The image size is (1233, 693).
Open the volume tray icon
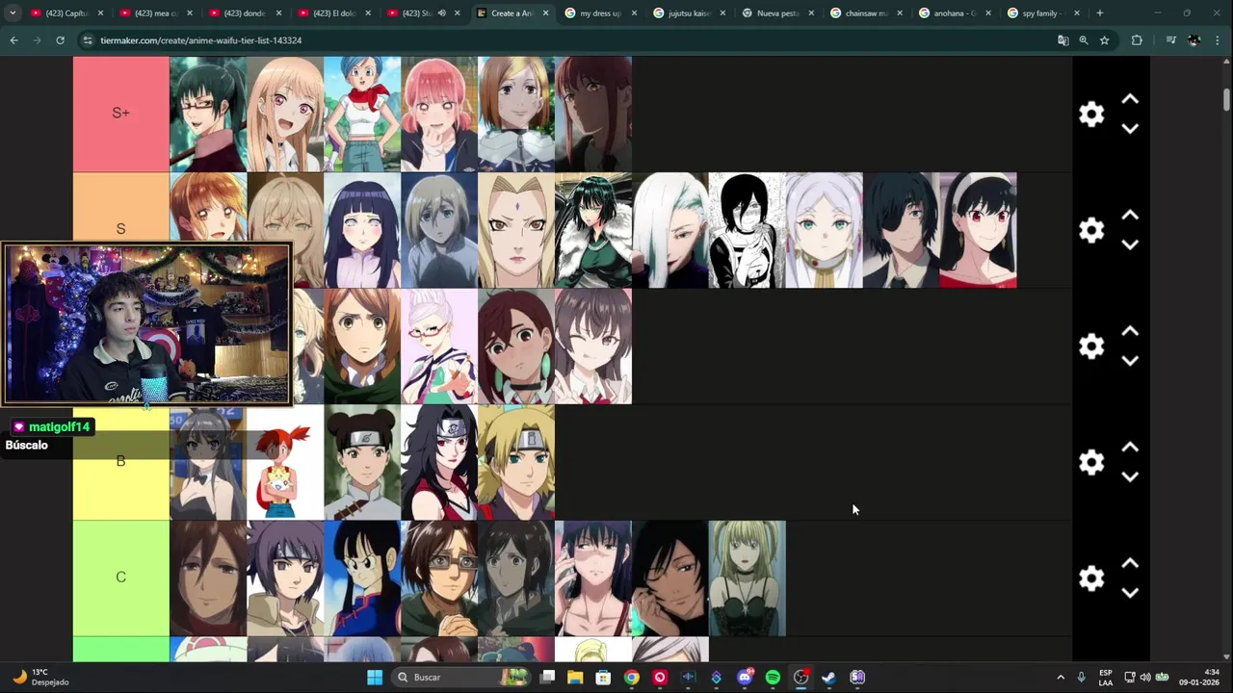point(1146,678)
